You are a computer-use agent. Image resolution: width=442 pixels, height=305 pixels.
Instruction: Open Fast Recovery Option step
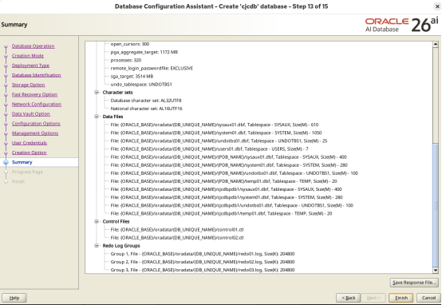click(x=34, y=94)
